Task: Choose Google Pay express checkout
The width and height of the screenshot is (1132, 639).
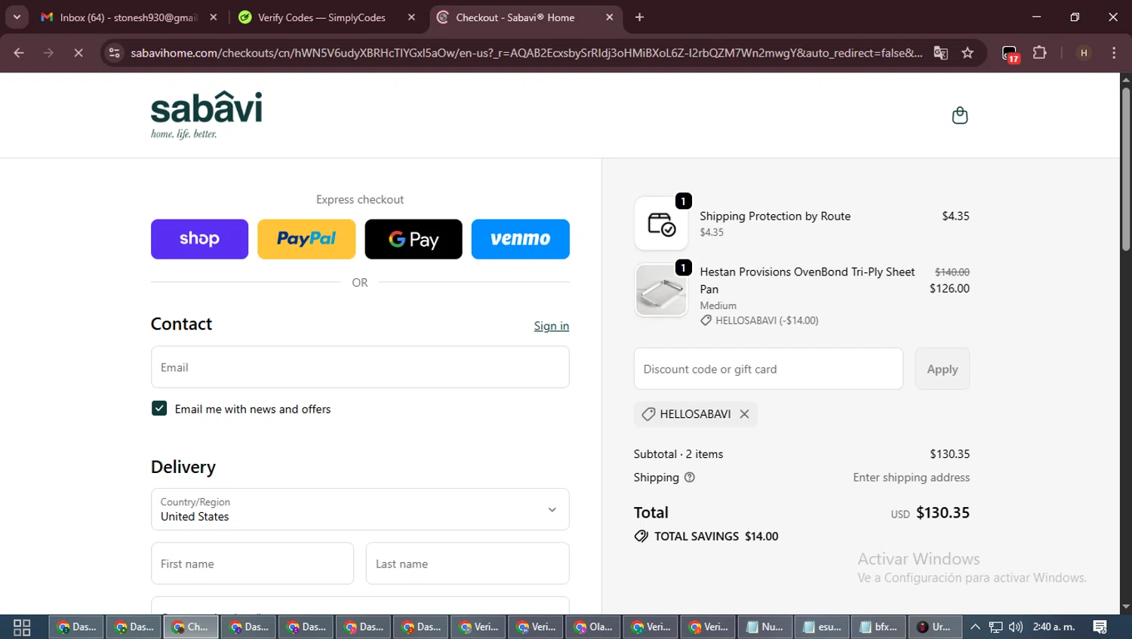Action: pyautogui.click(x=414, y=239)
